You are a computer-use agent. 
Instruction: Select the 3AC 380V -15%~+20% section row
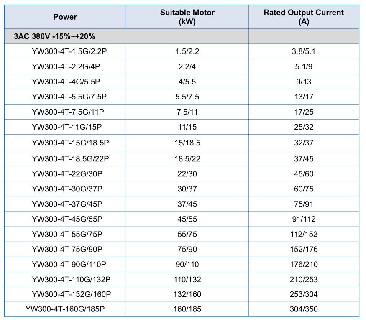182,36
